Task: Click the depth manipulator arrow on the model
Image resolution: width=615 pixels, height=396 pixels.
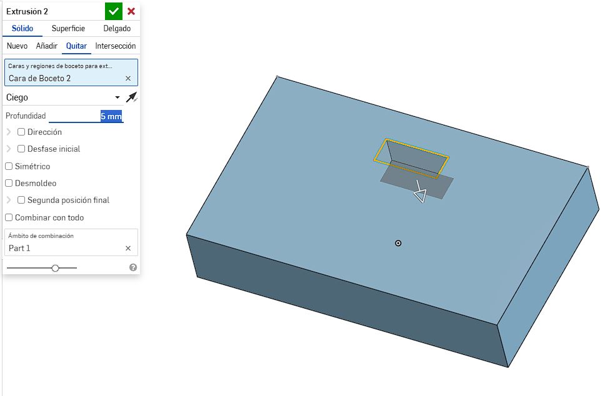Action: [420, 193]
